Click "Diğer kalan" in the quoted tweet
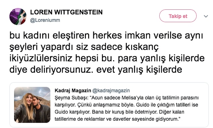The width and height of the screenshot is (213, 128). point(171,112)
